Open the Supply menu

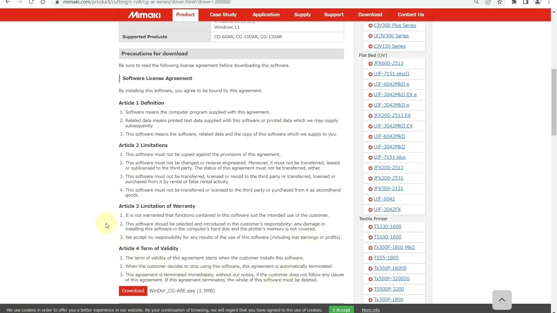click(302, 14)
